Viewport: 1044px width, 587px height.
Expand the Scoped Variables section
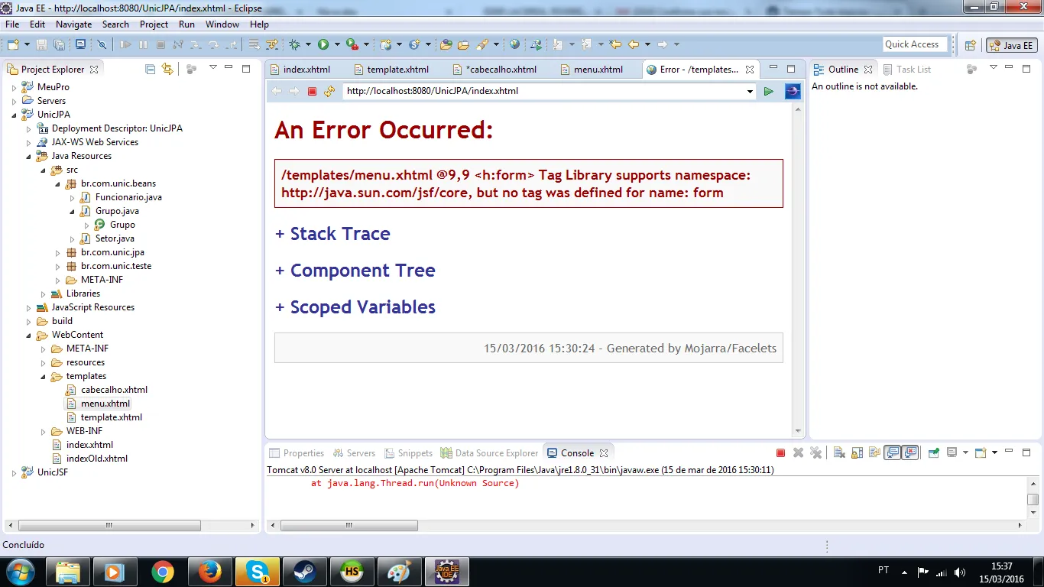(x=355, y=307)
